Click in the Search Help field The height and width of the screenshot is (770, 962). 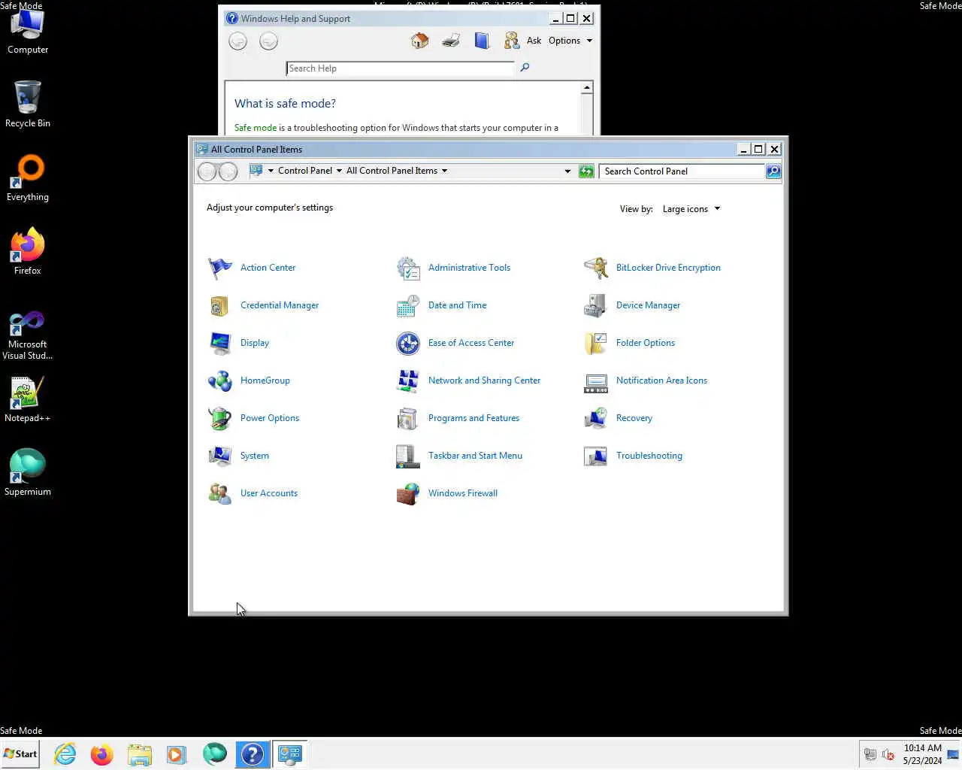(400, 68)
